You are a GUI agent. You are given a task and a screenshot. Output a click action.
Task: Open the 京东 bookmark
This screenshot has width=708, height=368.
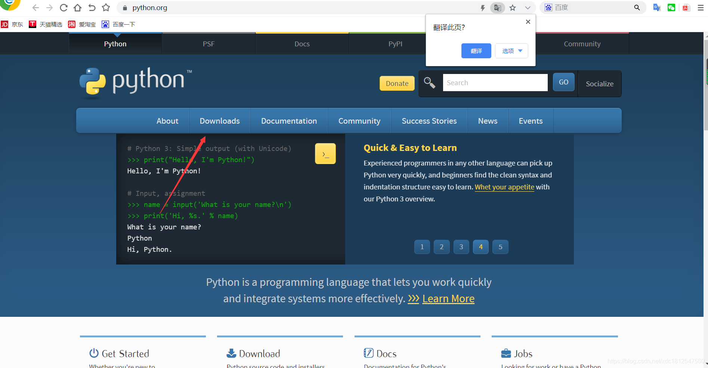point(12,24)
